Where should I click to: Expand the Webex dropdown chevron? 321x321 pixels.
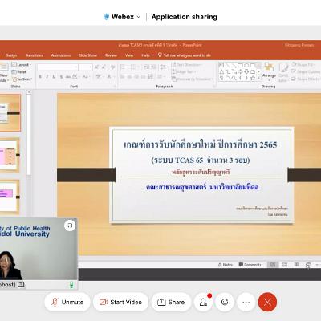[139, 17]
